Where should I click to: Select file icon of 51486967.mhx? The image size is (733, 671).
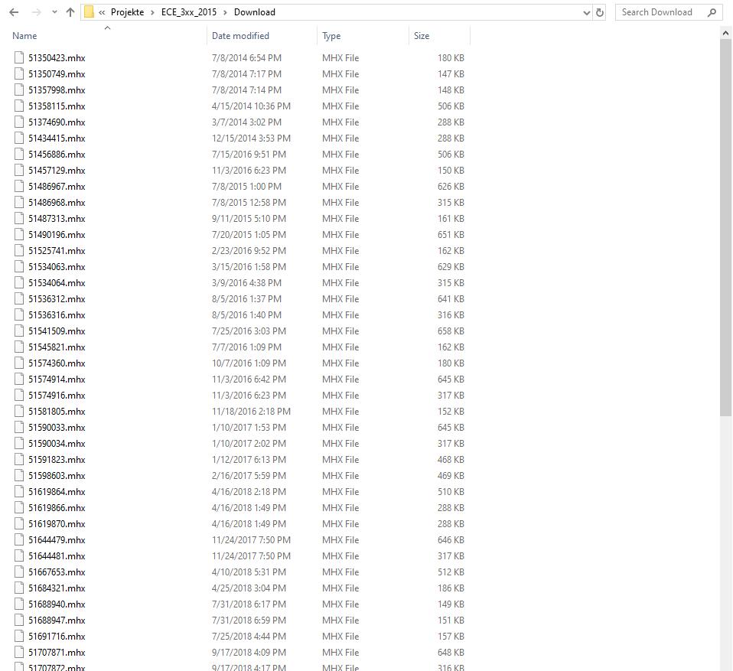(19, 186)
